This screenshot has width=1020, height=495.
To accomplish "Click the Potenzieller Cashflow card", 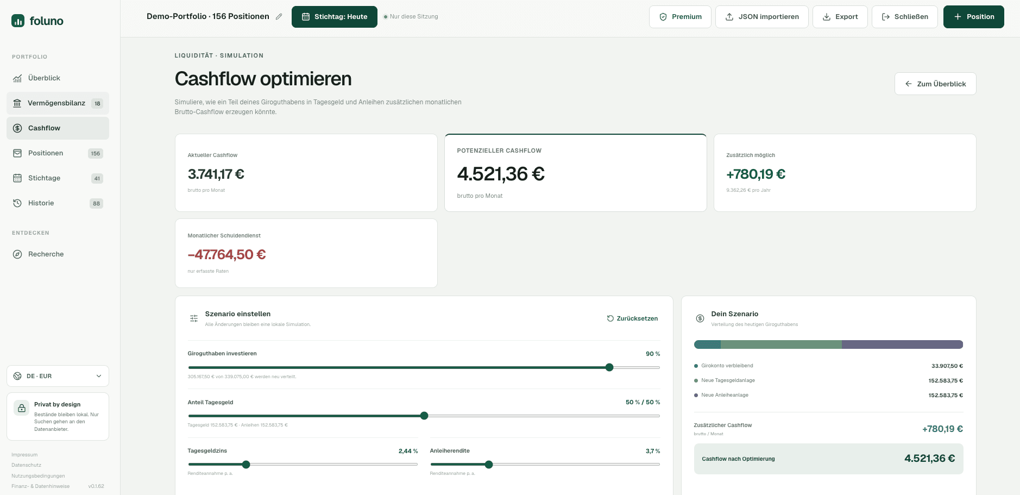I will click(575, 173).
